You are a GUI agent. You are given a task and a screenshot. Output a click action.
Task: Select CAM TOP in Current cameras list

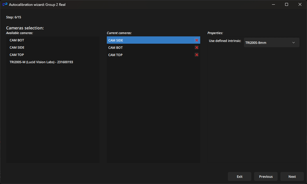116,55
